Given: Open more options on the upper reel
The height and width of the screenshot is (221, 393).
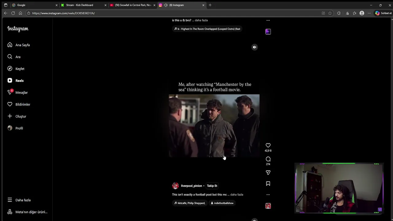Looking at the screenshot, I should pyautogui.click(x=268, y=20).
